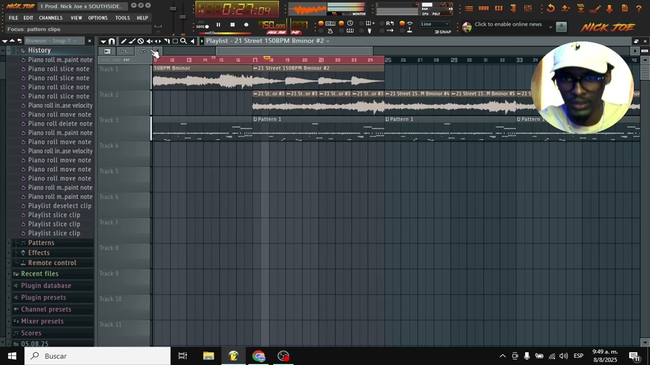
Task: Open the Playlist window from top toolbar
Action: coord(469,9)
